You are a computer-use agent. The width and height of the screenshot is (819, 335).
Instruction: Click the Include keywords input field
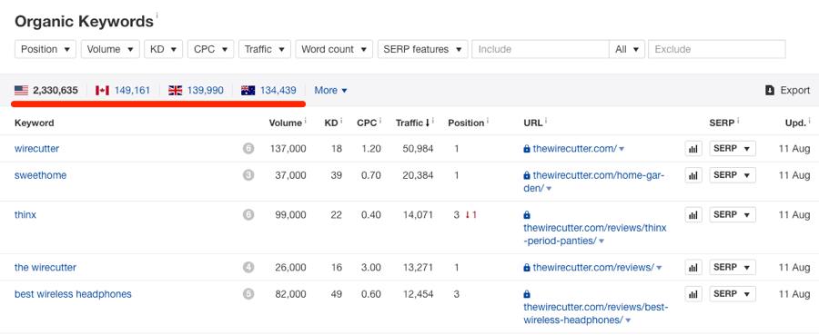coord(541,50)
